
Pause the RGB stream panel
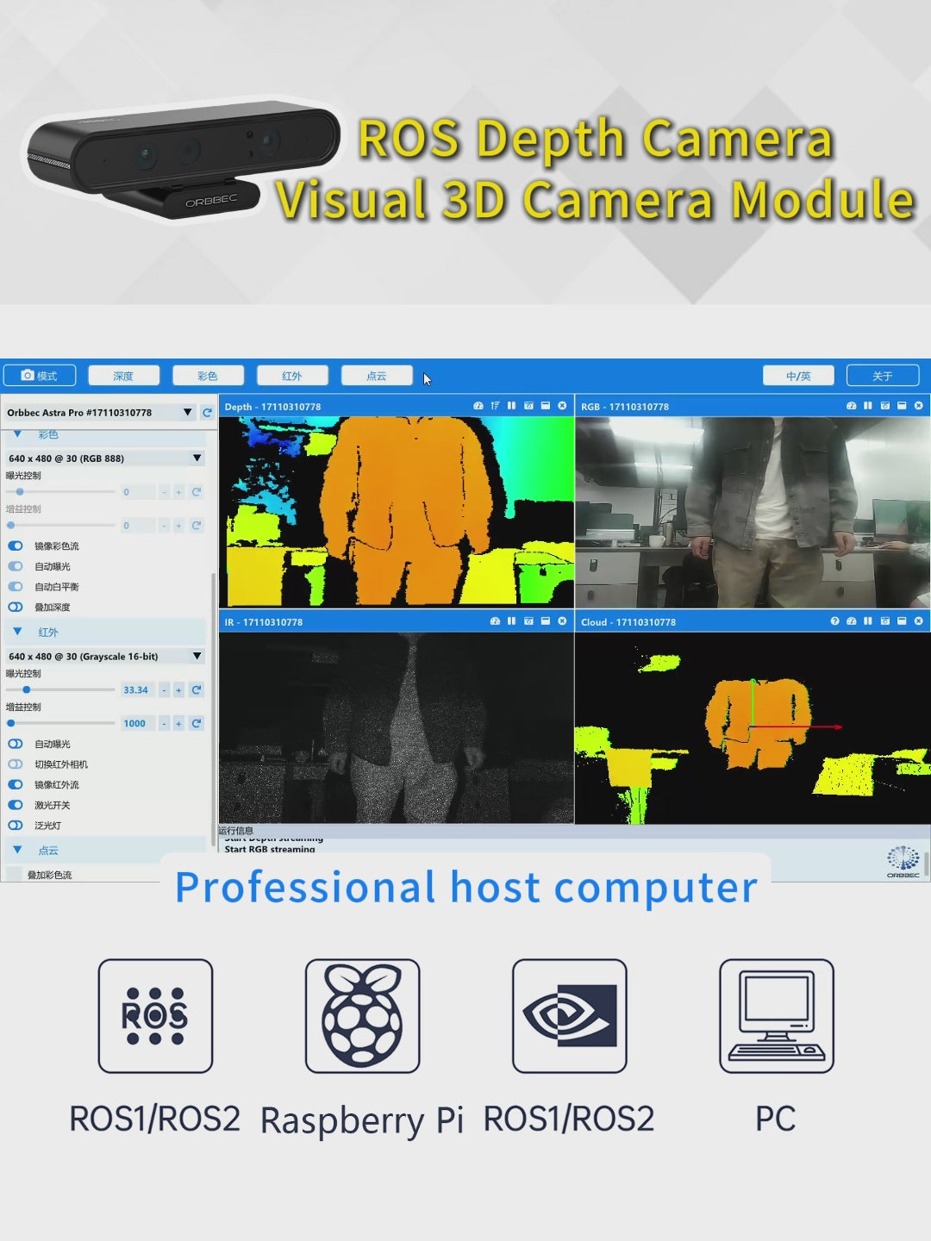[x=868, y=406]
